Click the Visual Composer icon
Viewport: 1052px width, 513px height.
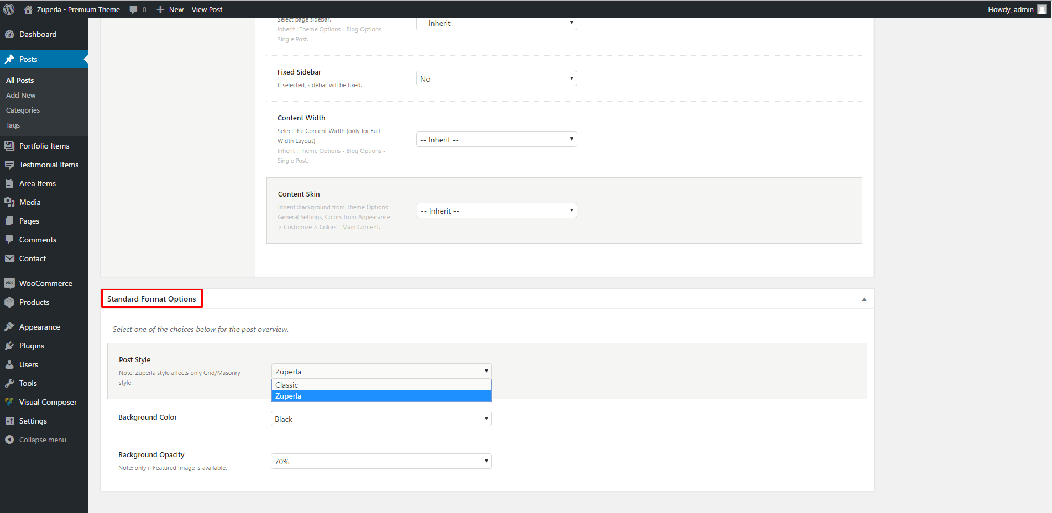[9, 402]
